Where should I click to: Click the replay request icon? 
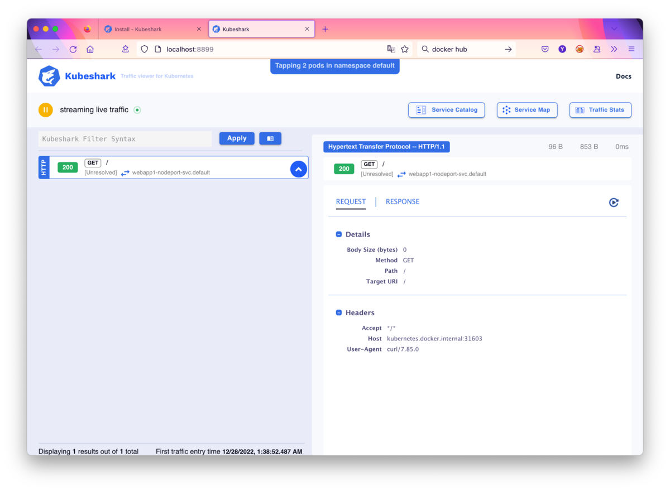[x=614, y=203]
